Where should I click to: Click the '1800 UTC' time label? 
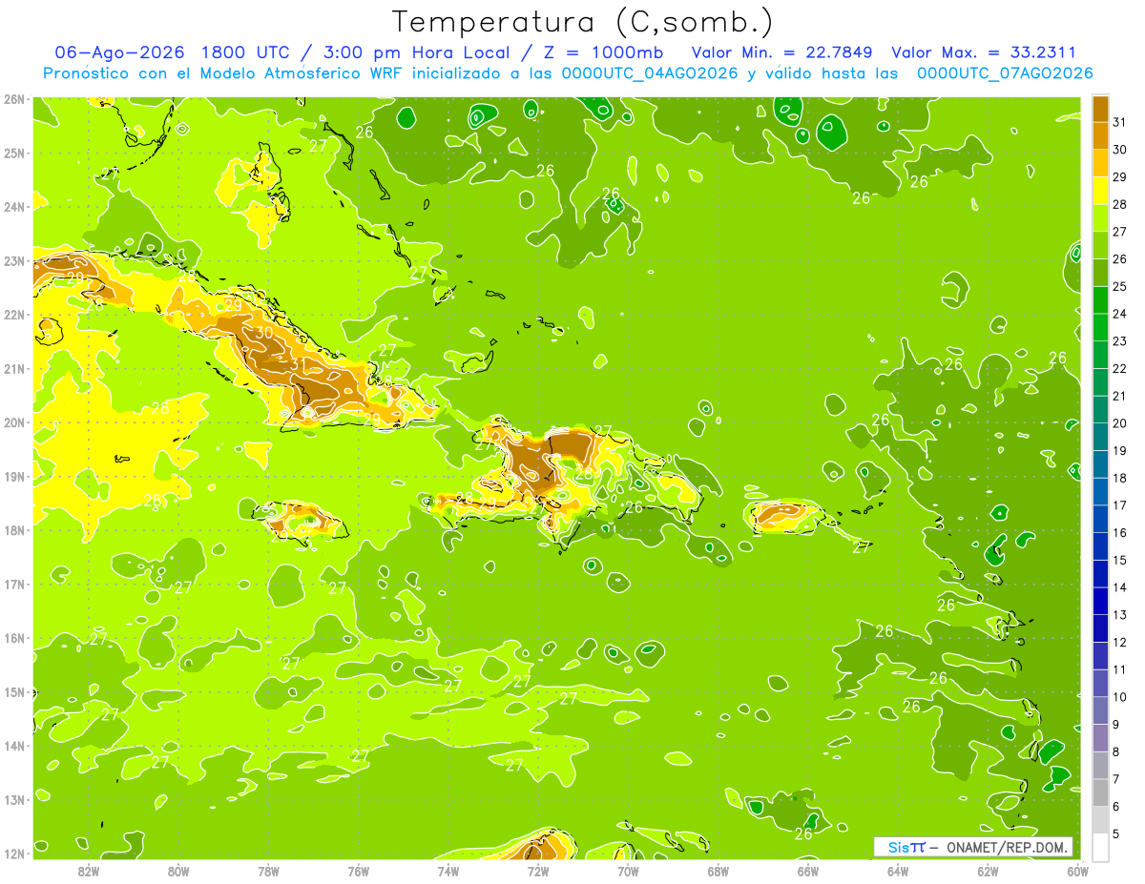244,51
